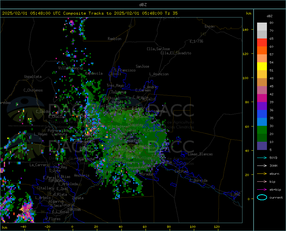Image resolution: width=286 pixels, height=231 pixels.
Task: Click the Clla.SanJose place label
Action: coord(158,49)
